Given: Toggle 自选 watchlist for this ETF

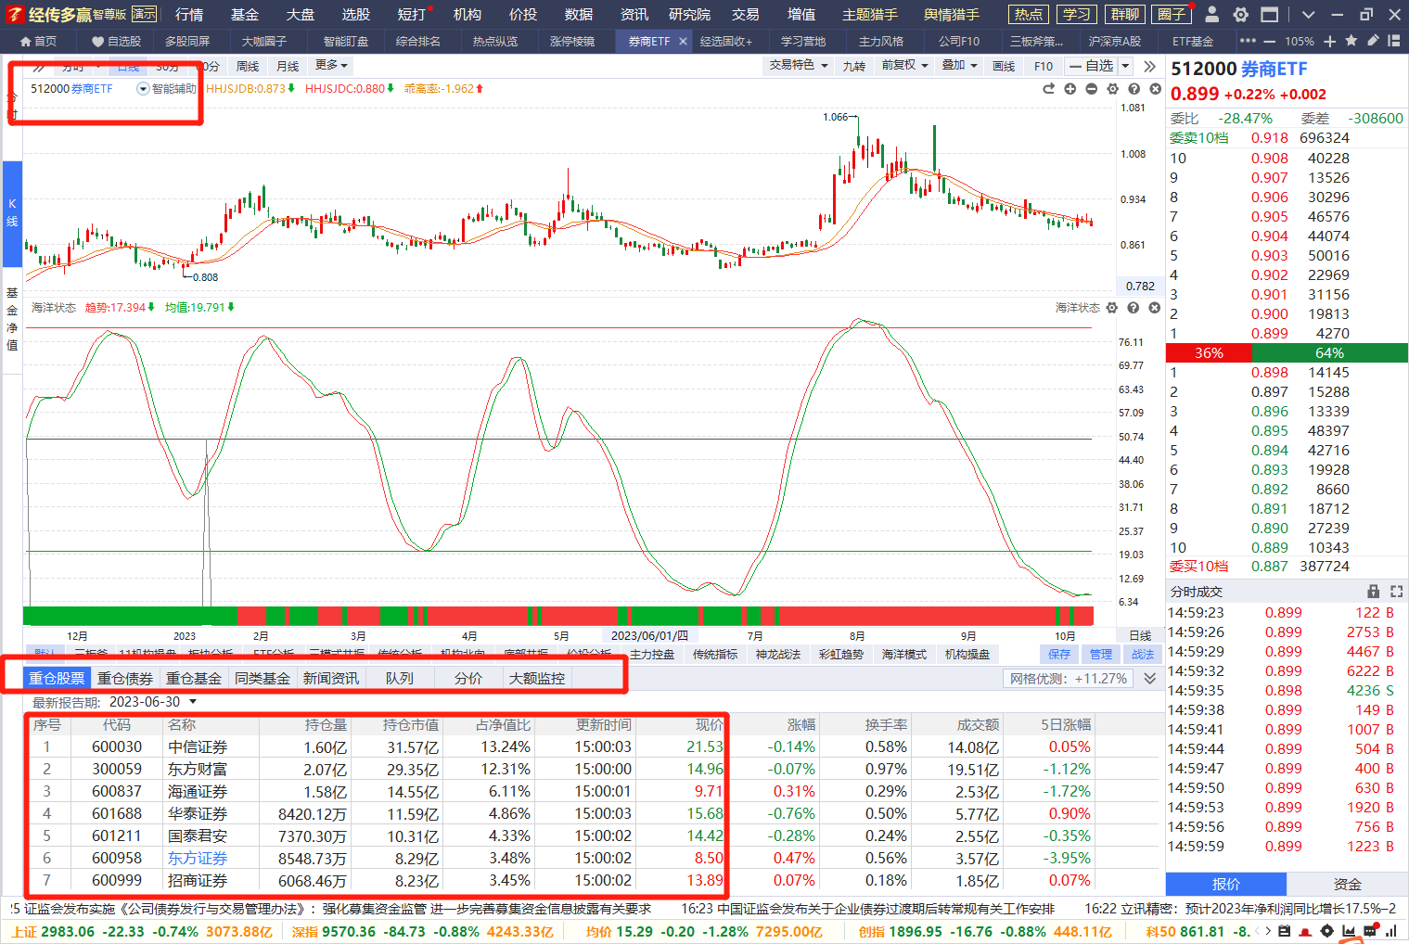Looking at the screenshot, I should [1092, 66].
